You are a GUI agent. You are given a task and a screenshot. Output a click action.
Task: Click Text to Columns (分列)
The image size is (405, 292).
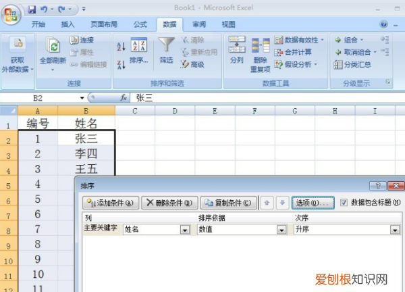237,50
